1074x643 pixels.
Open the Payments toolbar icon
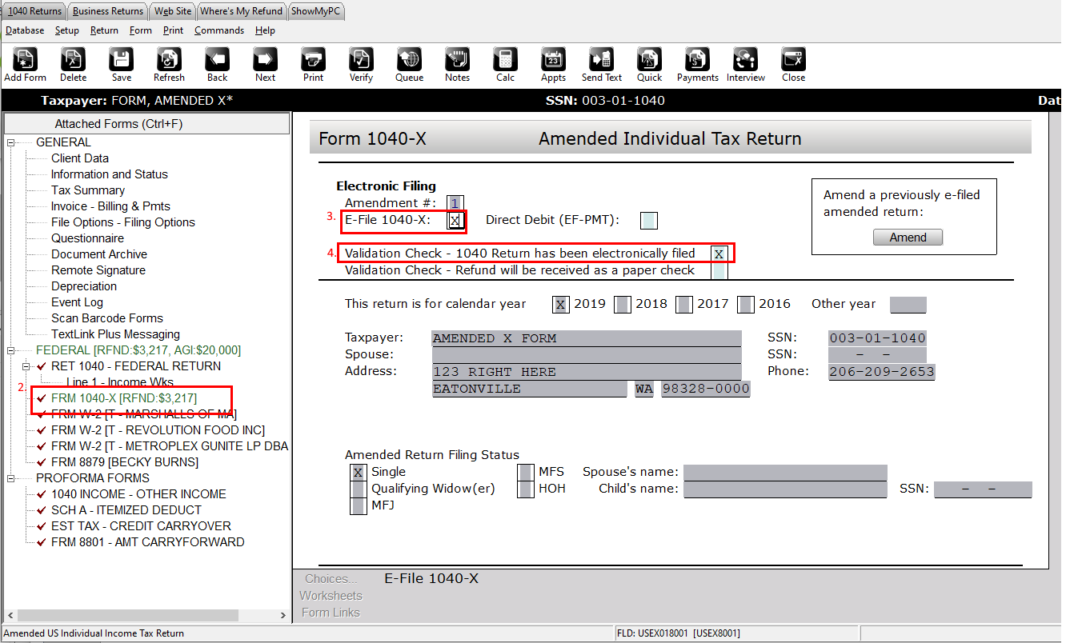697,60
